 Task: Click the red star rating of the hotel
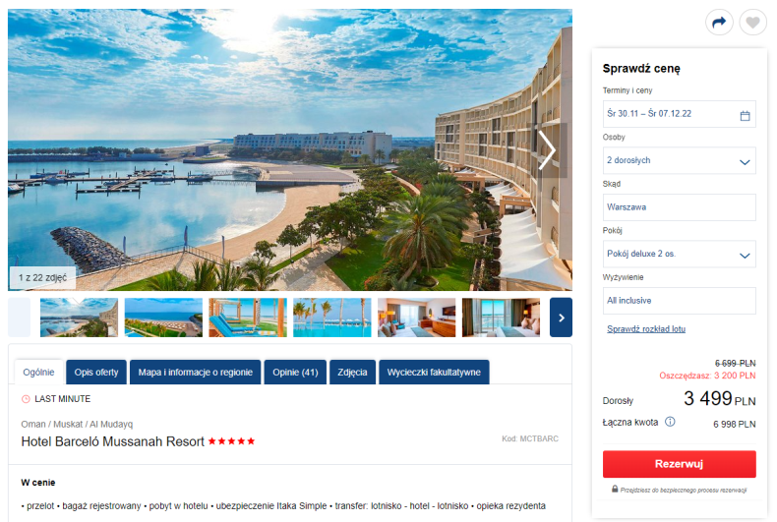coord(231,440)
